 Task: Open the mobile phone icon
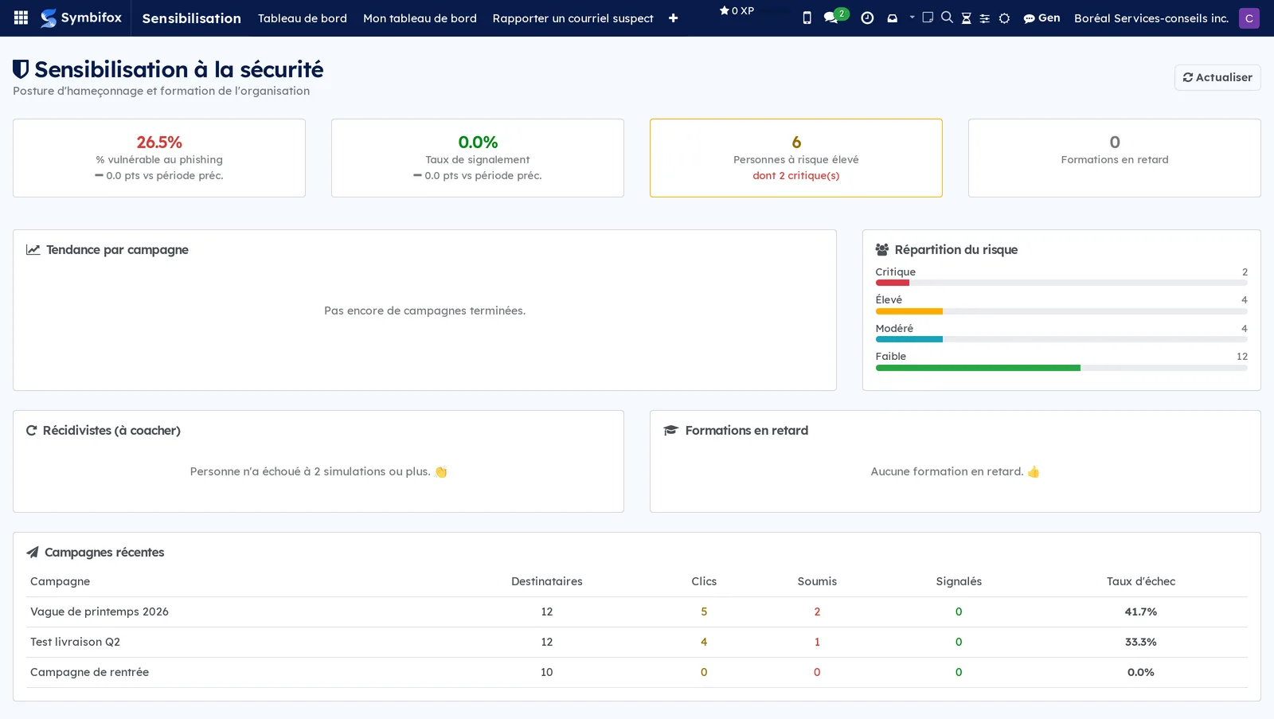pyautogui.click(x=807, y=18)
